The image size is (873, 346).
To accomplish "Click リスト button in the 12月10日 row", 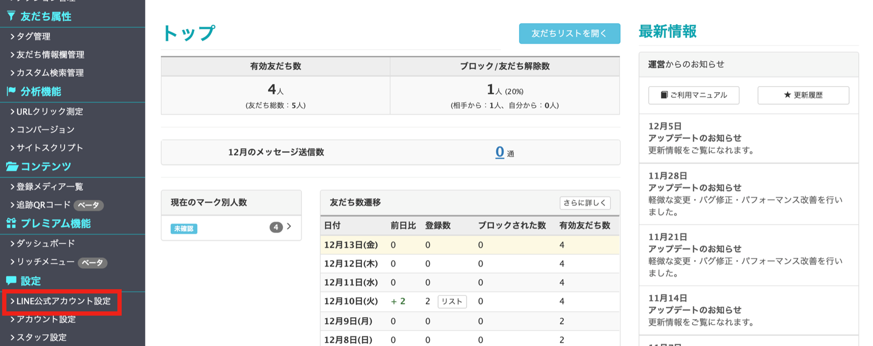I will tap(452, 302).
